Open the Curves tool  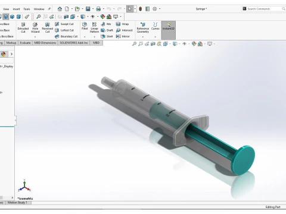click(x=156, y=26)
